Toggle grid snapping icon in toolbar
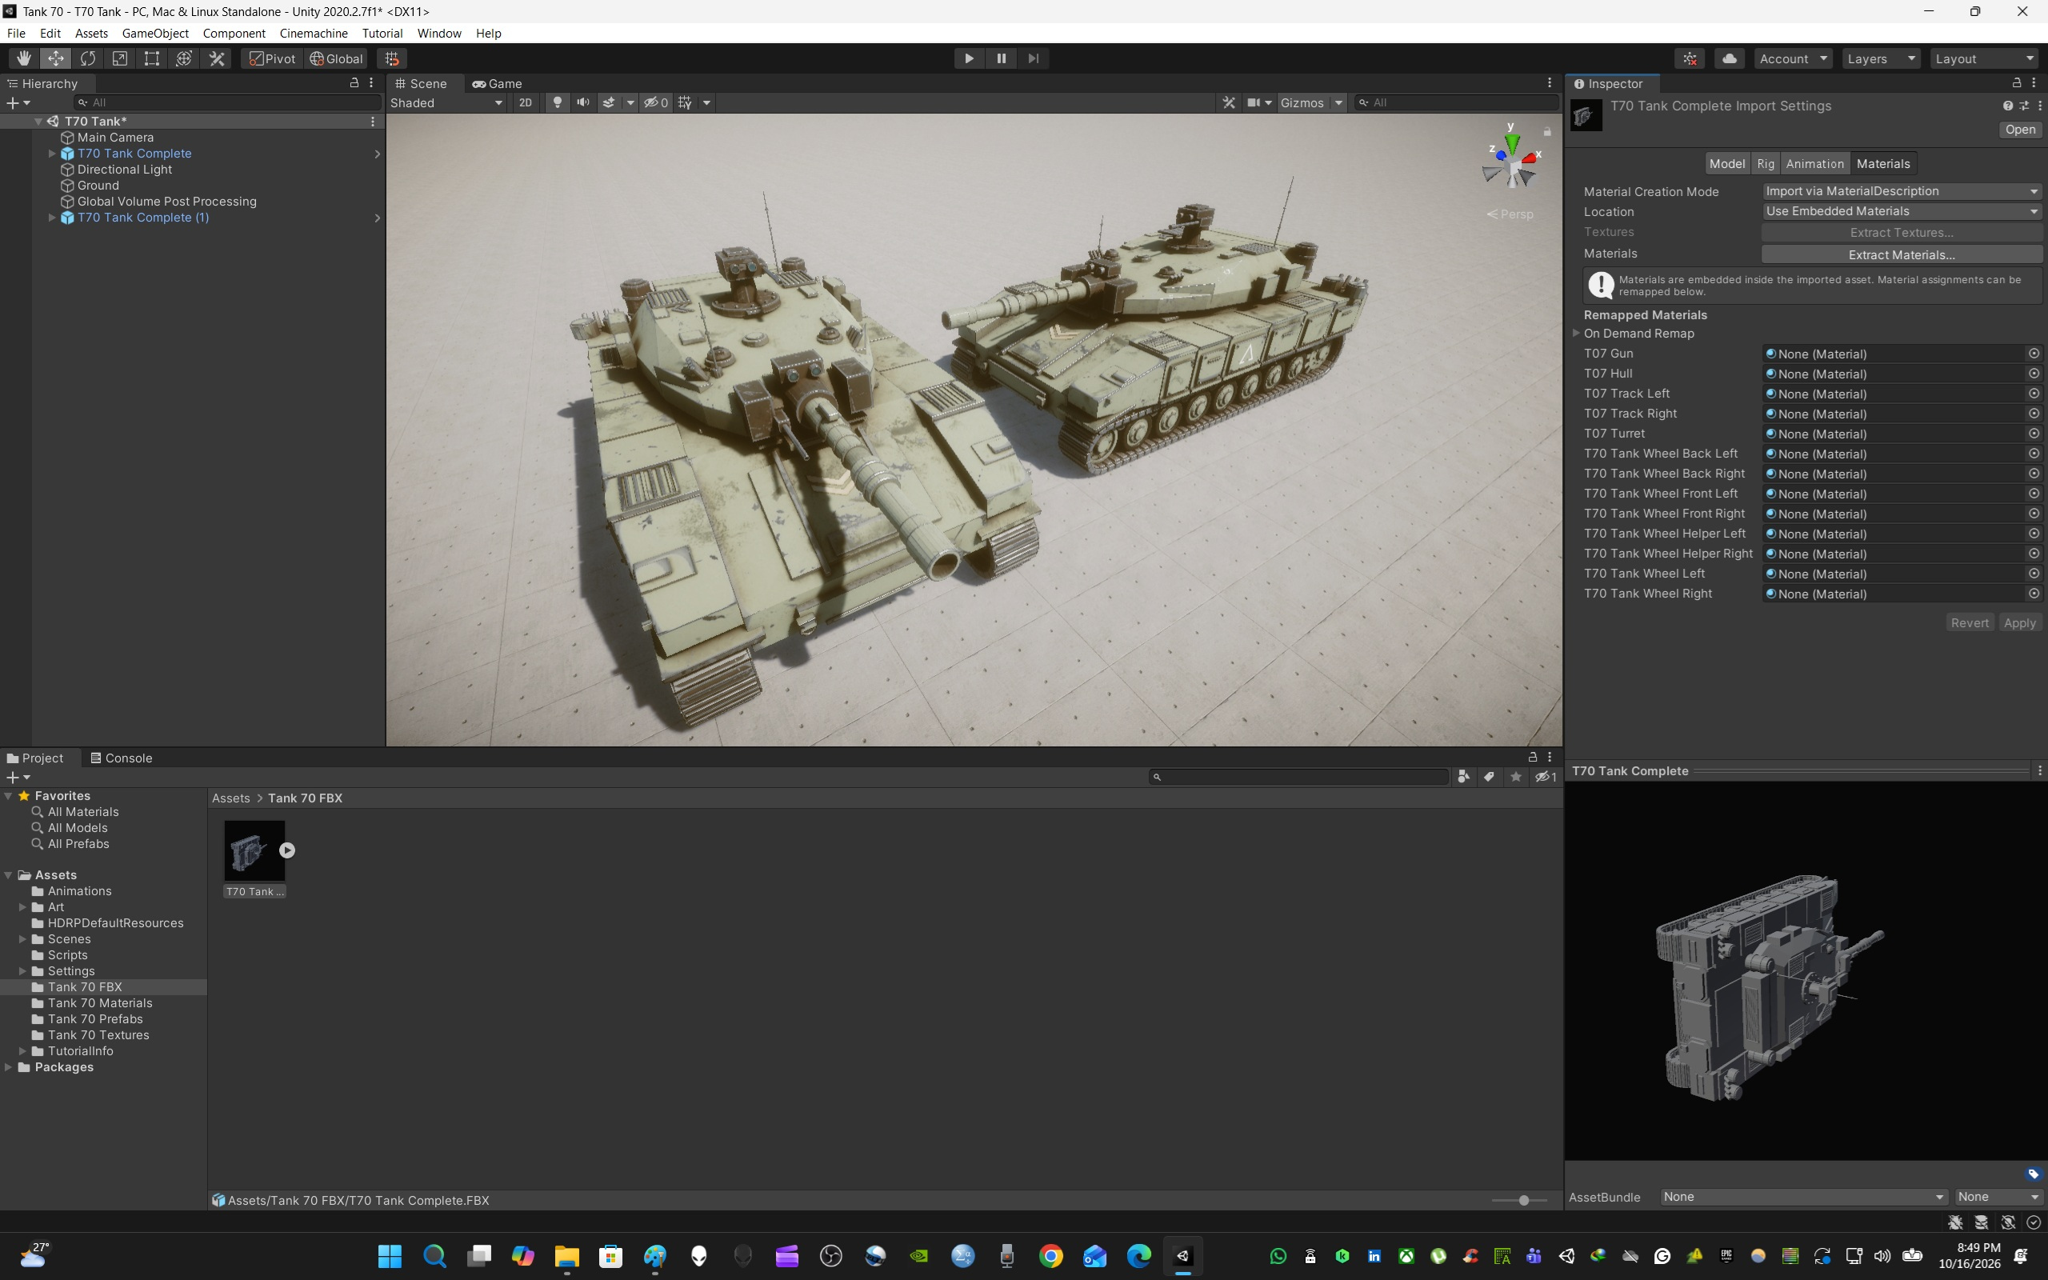The image size is (2048, 1280). (392, 58)
